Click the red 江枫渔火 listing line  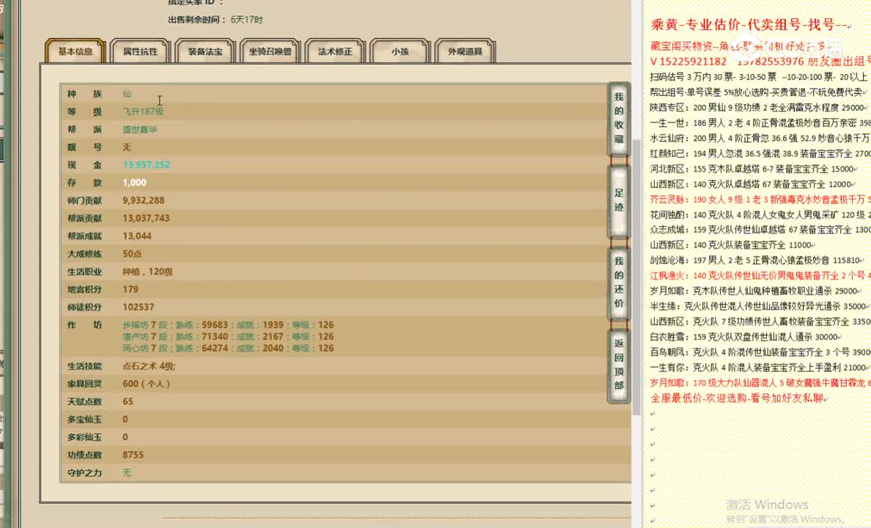point(760,276)
